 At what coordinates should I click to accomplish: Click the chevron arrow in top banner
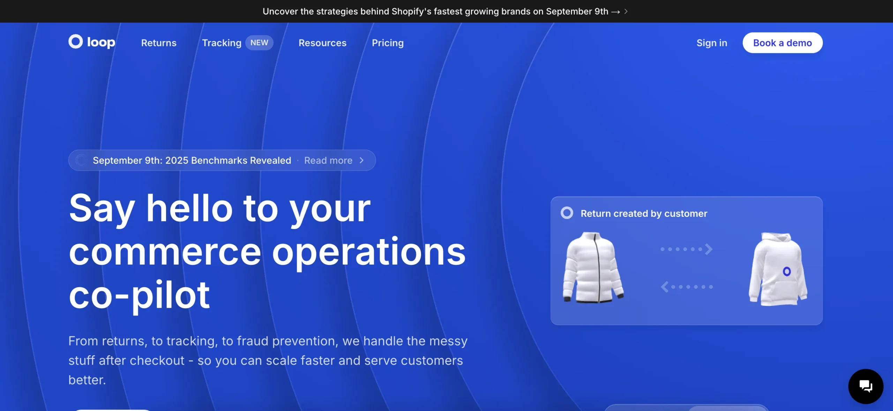coord(626,12)
